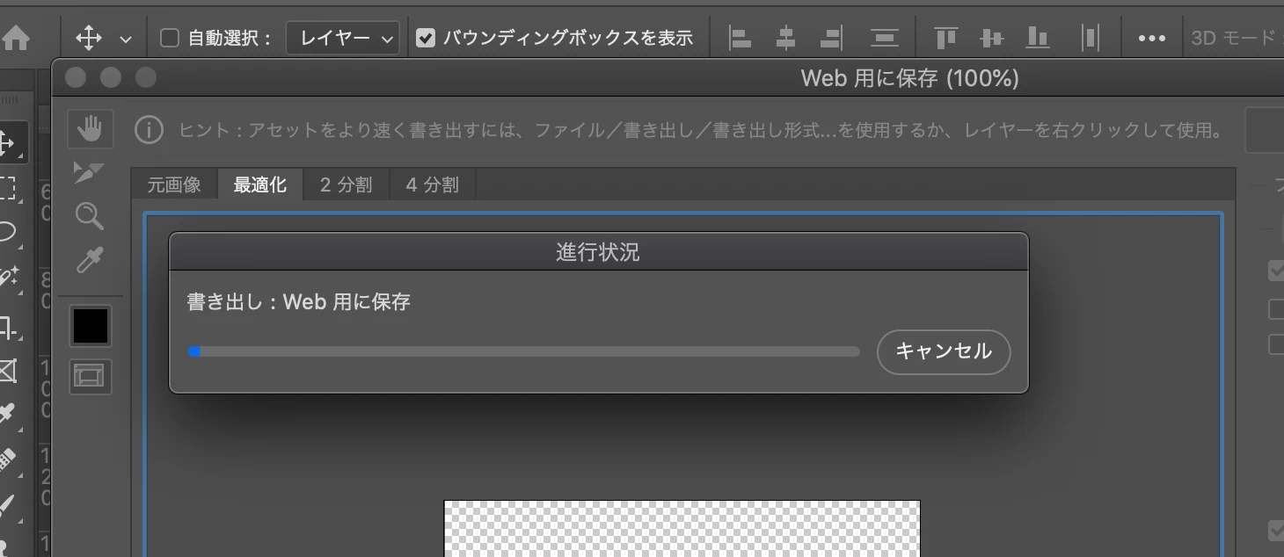Go to the Photoshop Home screen icon

click(15, 39)
